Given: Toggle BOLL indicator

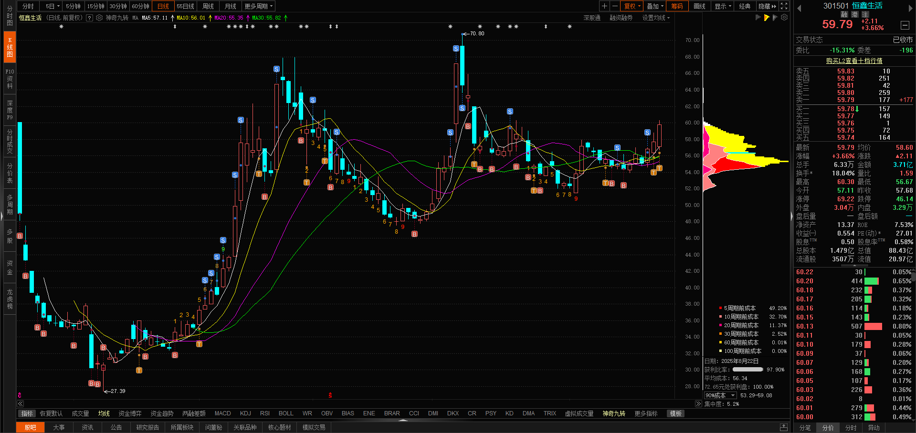Looking at the screenshot, I should pyautogui.click(x=286, y=413).
